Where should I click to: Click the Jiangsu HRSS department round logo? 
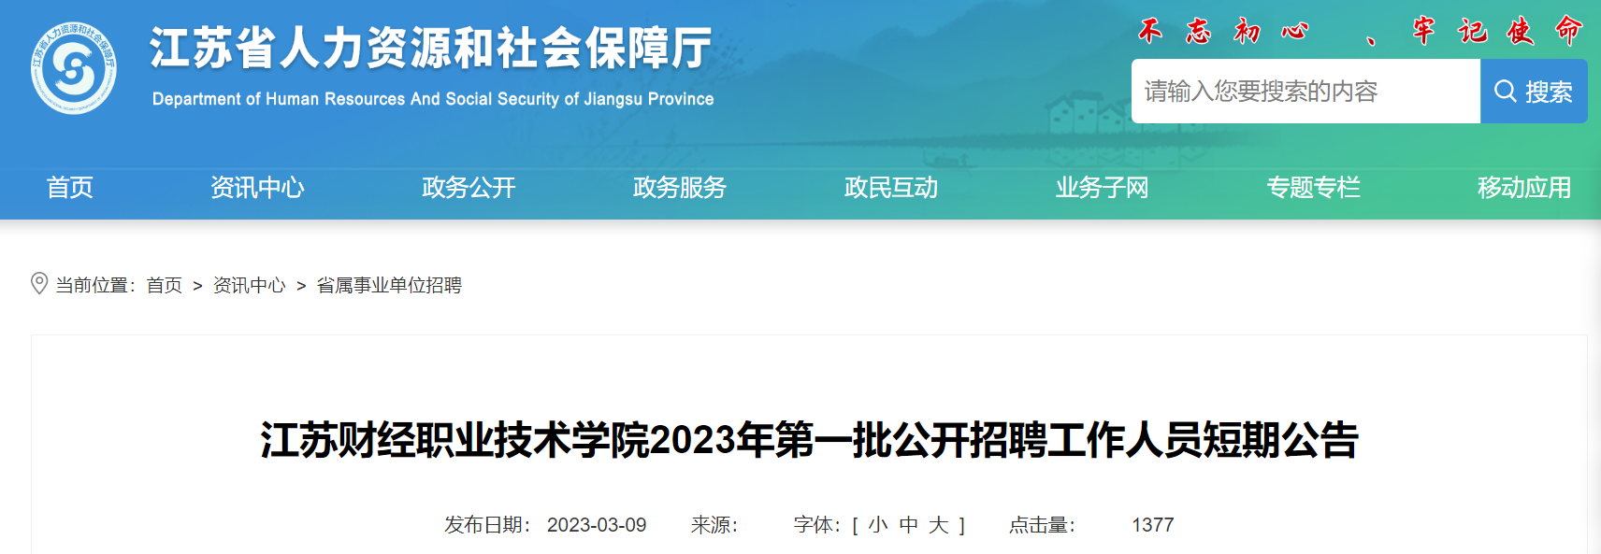pos(74,68)
